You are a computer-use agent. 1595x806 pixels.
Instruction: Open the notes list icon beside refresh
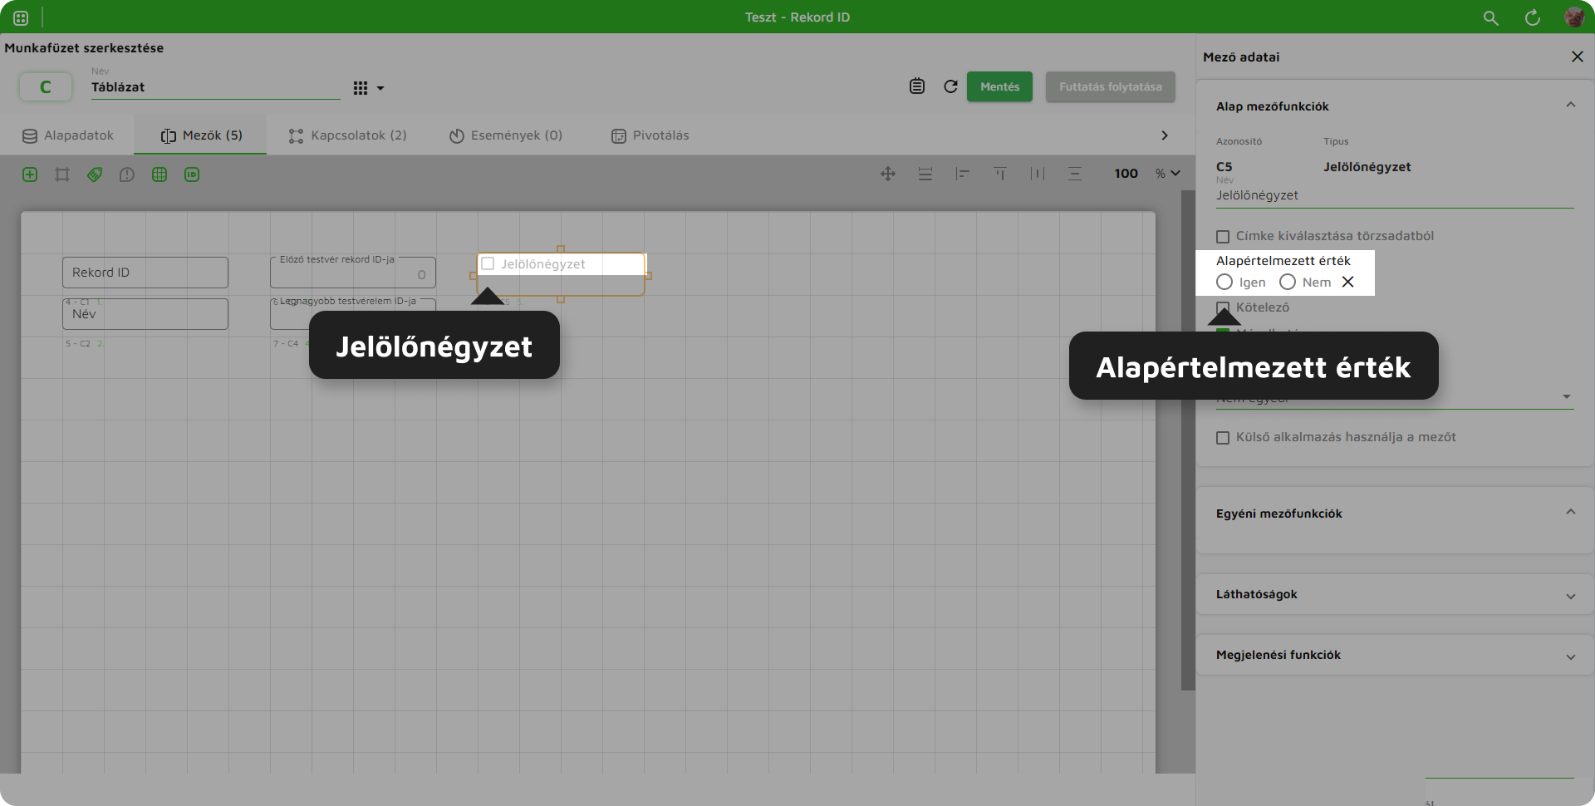[917, 86]
